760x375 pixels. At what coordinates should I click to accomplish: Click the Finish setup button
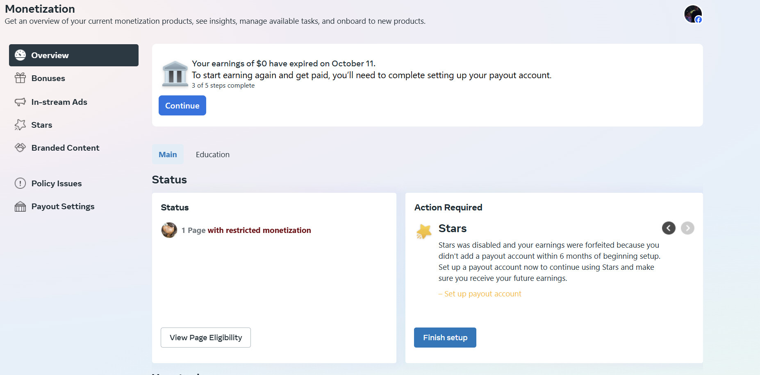(x=445, y=338)
